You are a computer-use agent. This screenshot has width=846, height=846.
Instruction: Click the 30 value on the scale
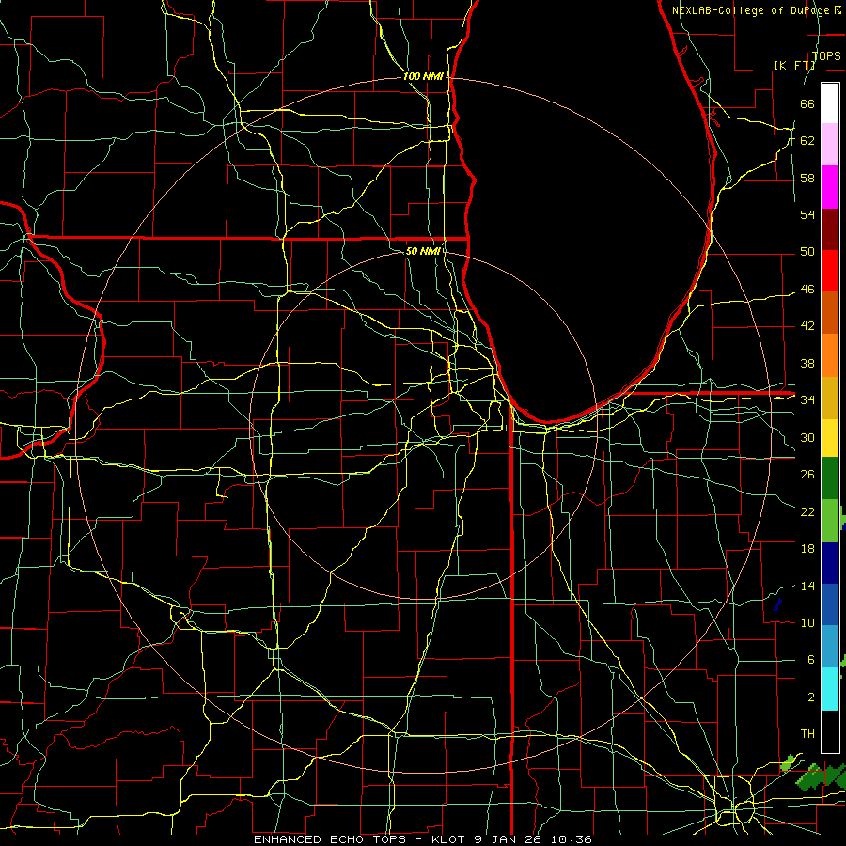click(x=807, y=437)
